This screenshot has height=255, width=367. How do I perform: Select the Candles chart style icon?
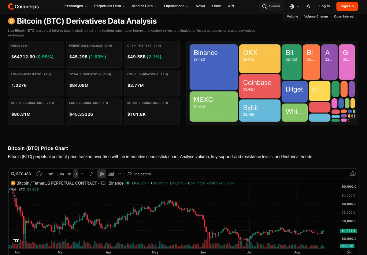click(102, 174)
